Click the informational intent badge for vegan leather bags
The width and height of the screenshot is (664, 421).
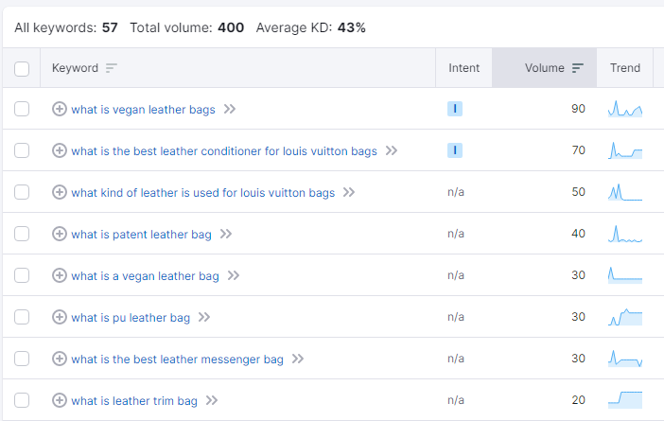click(455, 109)
